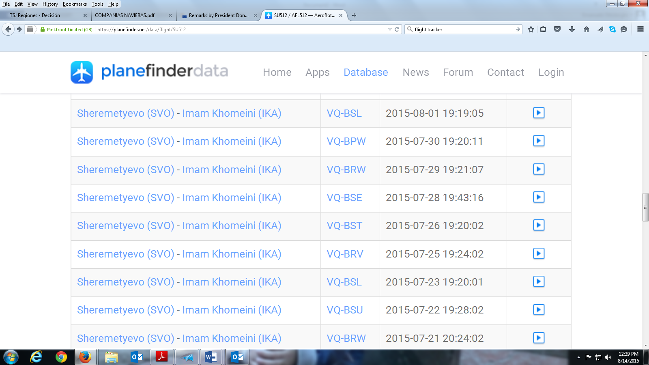Open Firefox downloads arrow
The width and height of the screenshot is (649, 365).
point(572,29)
